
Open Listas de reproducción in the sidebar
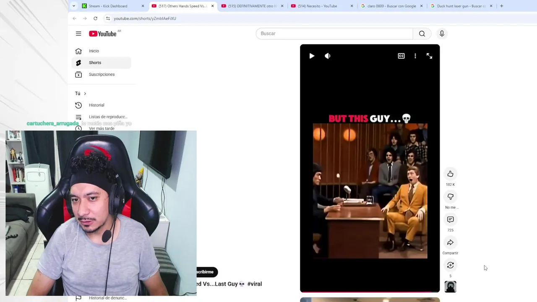tap(102, 117)
